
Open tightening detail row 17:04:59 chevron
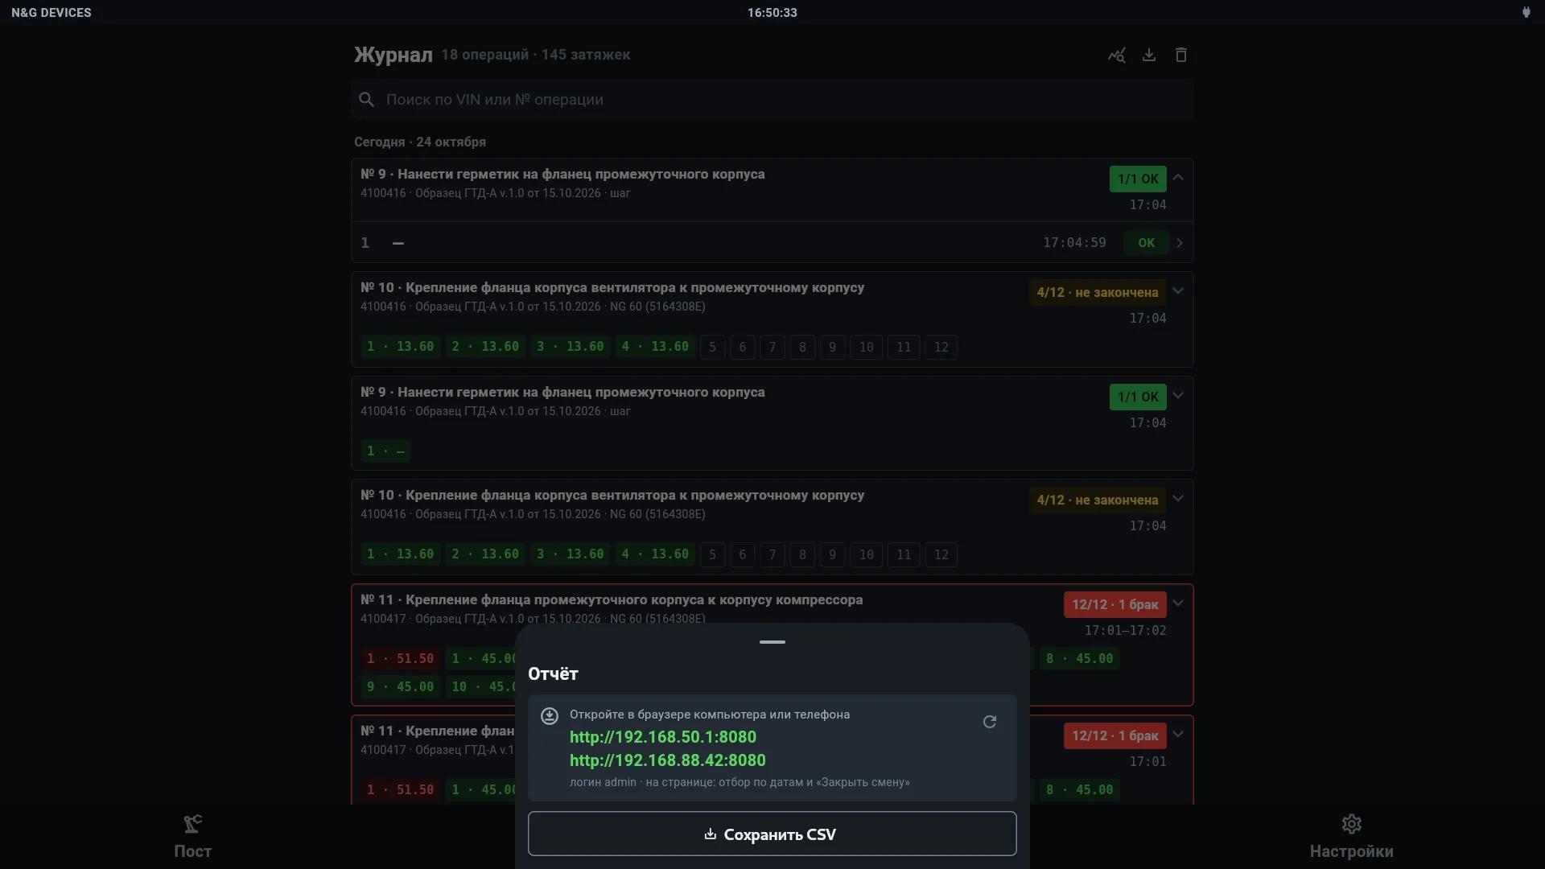pos(1180,243)
